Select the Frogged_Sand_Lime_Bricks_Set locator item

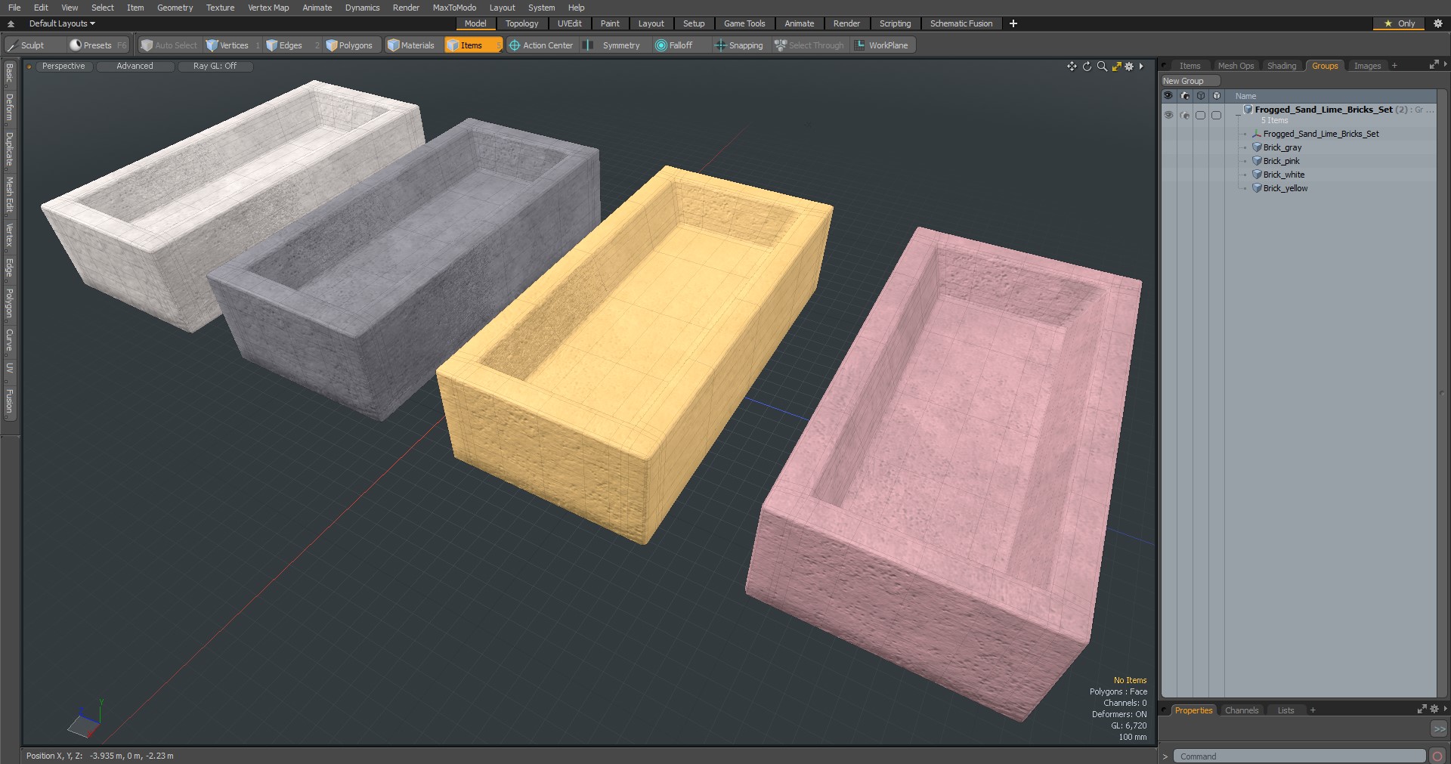pyautogui.click(x=1320, y=134)
